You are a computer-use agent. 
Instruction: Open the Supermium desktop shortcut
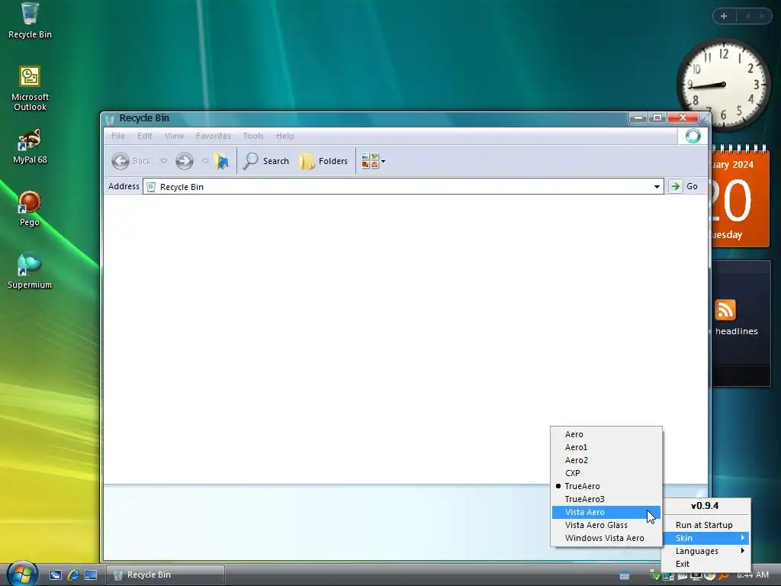point(30,272)
